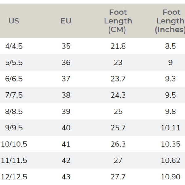Click EU size 42 cell
This screenshot has height=185, width=185.
66,161
